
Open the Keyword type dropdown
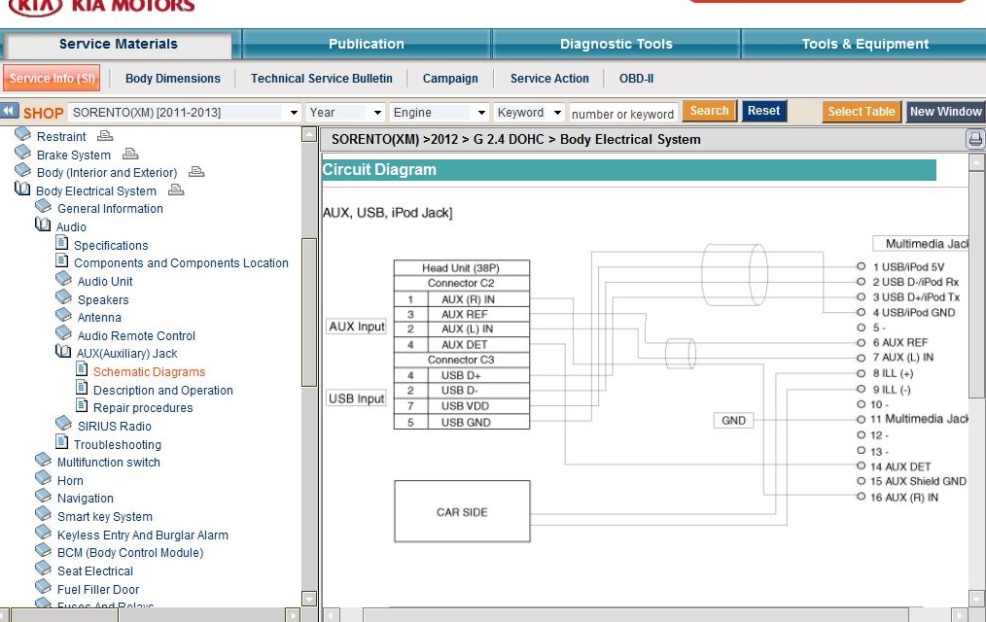(x=557, y=113)
